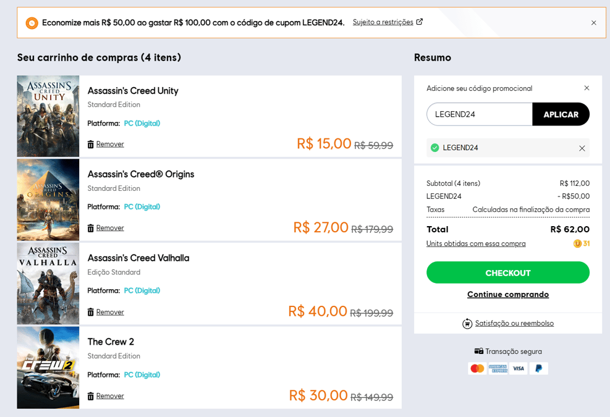The image size is (610, 417).
Task: Click the PayPal payment icon
Action: coord(538,368)
